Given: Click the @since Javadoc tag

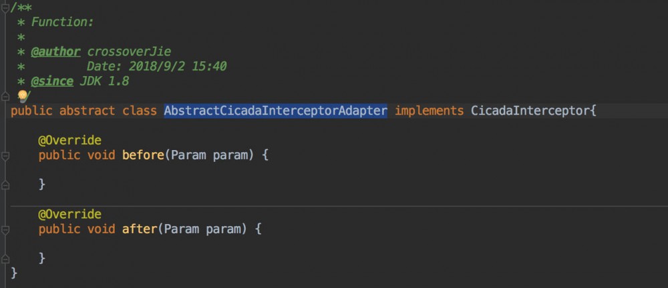Looking at the screenshot, I should pos(52,81).
